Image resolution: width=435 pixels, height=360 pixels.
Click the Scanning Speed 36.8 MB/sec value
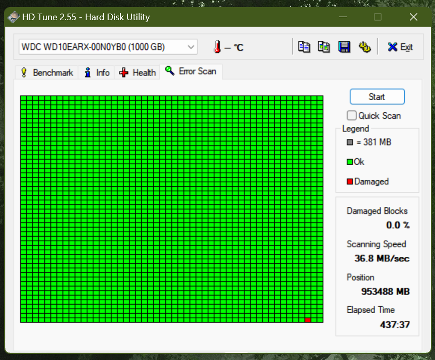point(382,258)
